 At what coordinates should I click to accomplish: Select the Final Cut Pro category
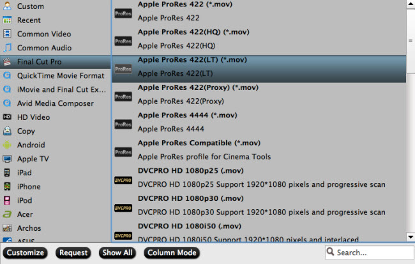pos(56,62)
